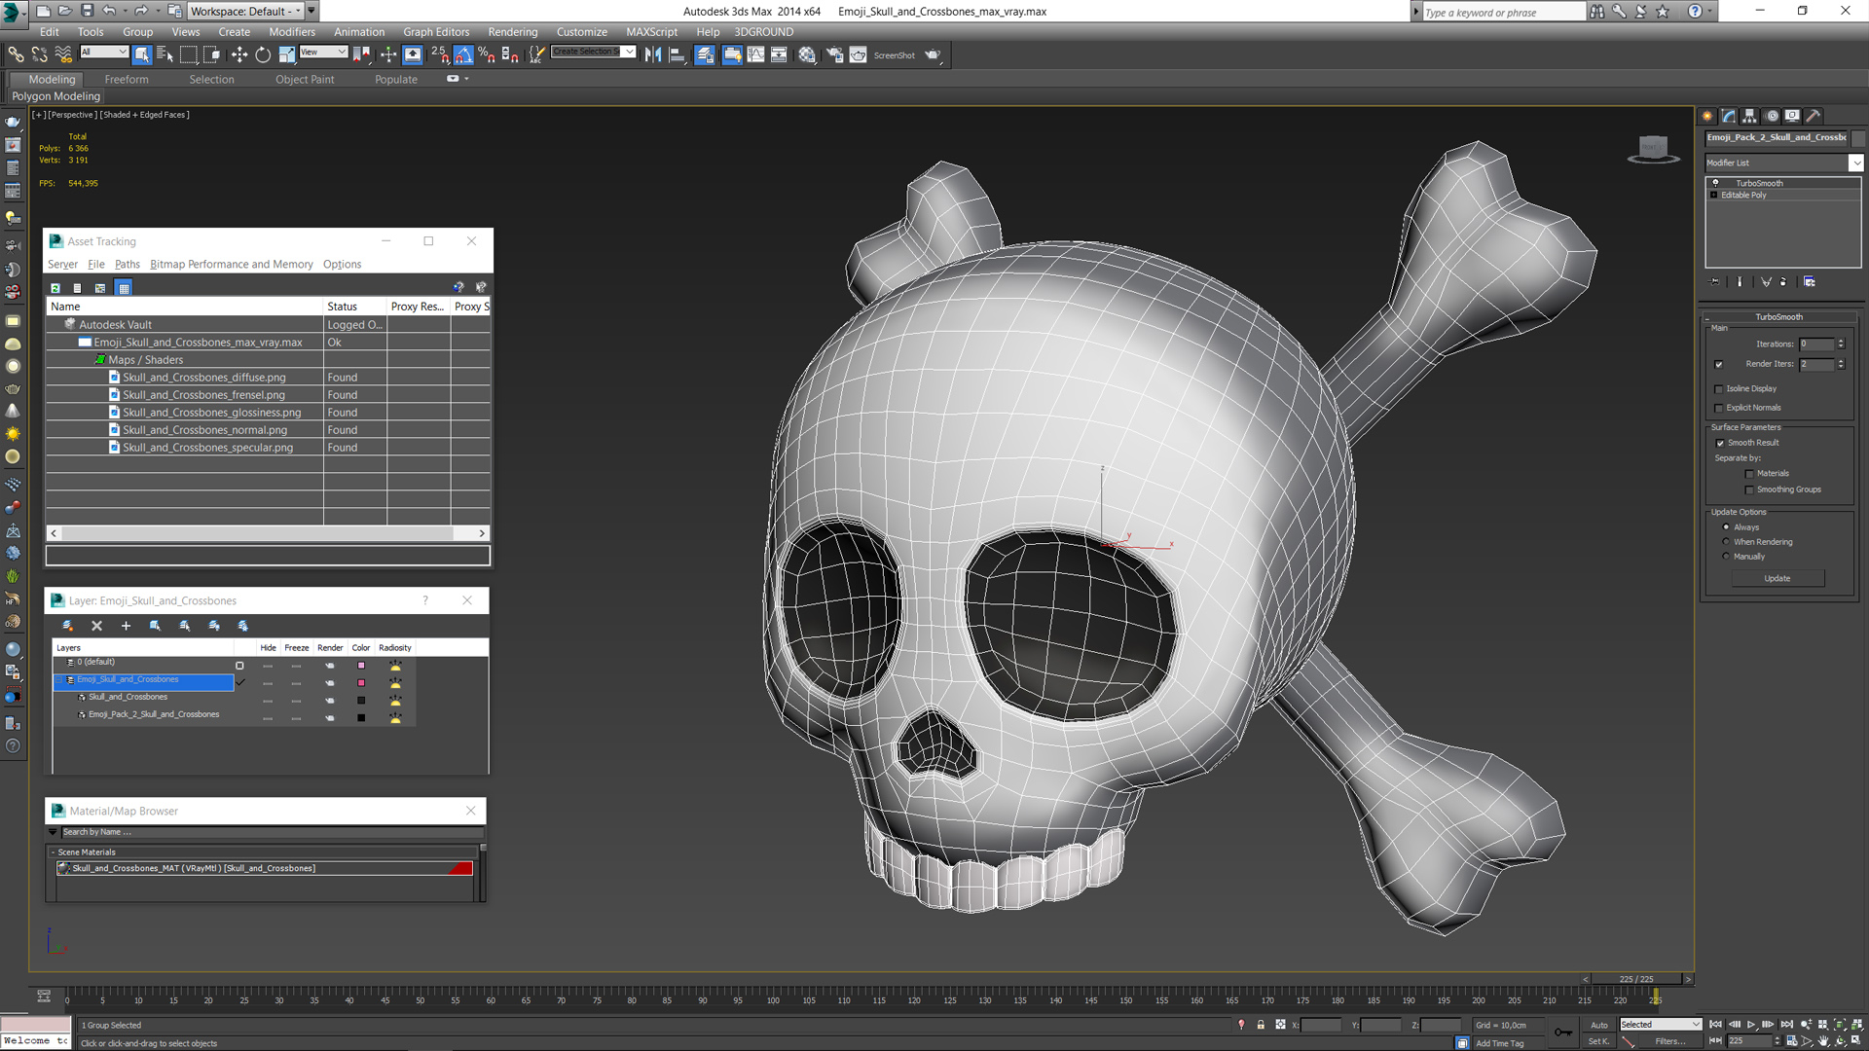This screenshot has height=1051, width=1869.
Task: Toggle the Angle Snap icon
Action: [463, 54]
